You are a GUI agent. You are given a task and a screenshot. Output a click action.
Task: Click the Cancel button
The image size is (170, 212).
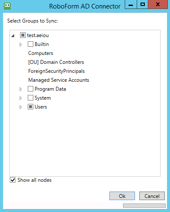pos(152,196)
